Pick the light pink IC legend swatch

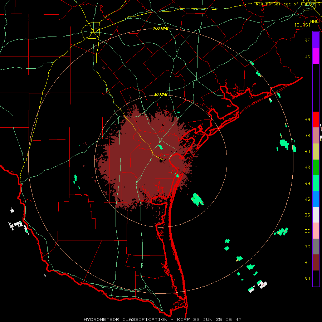tap(316, 231)
